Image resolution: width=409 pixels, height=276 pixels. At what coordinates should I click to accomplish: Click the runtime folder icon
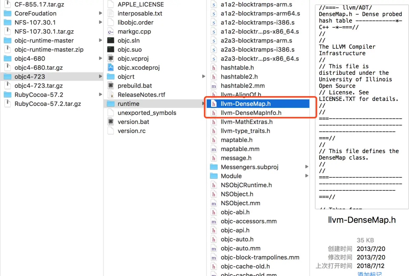(111, 104)
